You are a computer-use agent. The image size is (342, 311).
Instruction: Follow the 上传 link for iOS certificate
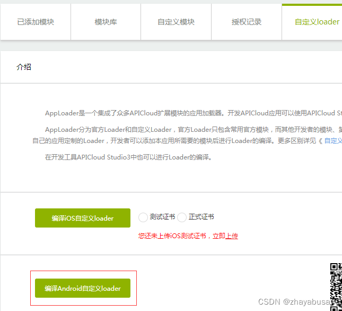[x=232, y=236]
